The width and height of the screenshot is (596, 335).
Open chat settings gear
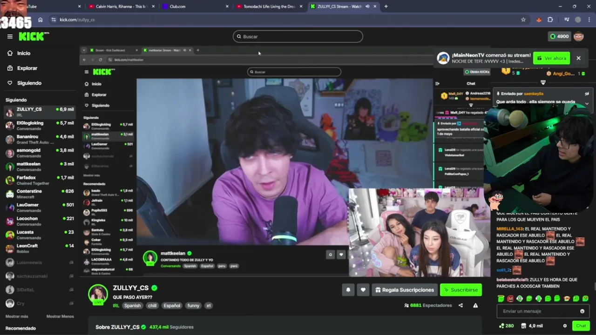tap(565, 326)
